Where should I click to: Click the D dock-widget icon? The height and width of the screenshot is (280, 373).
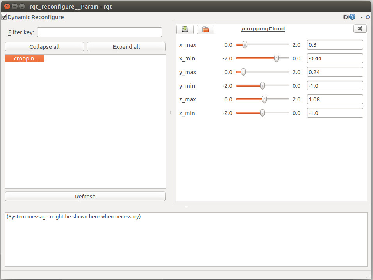point(346,17)
